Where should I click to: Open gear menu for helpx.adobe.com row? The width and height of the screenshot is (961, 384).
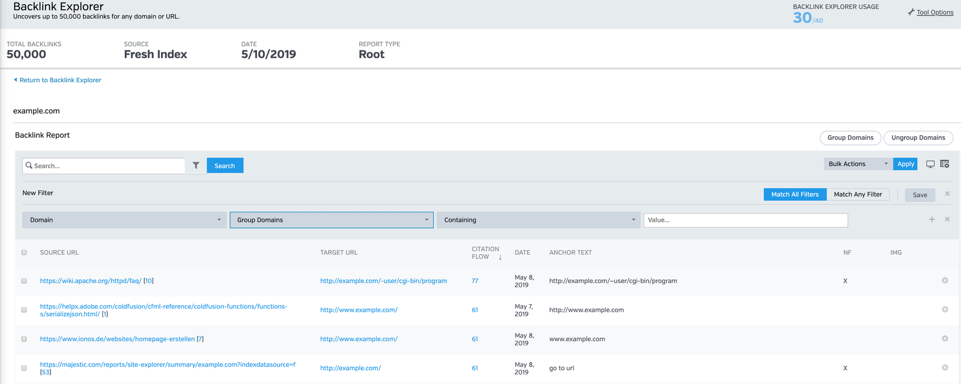(x=945, y=309)
